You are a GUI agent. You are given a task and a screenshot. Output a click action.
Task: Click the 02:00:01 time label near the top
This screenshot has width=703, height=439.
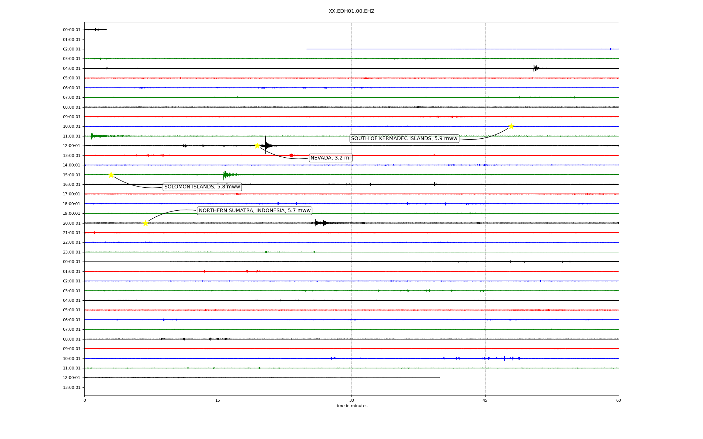tap(71, 49)
